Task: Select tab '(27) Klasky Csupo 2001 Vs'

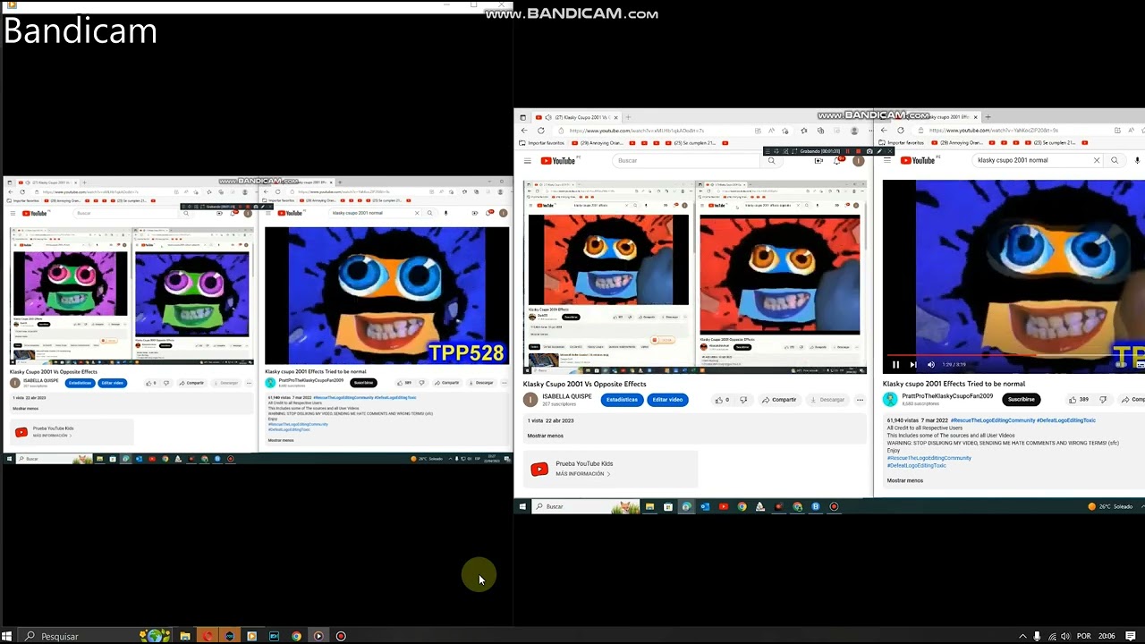Action: click(577, 117)
